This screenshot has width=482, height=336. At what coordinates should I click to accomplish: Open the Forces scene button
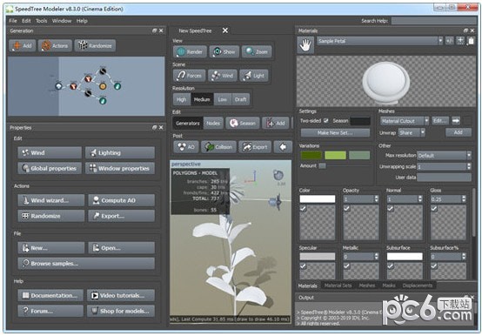click(190, 76)
